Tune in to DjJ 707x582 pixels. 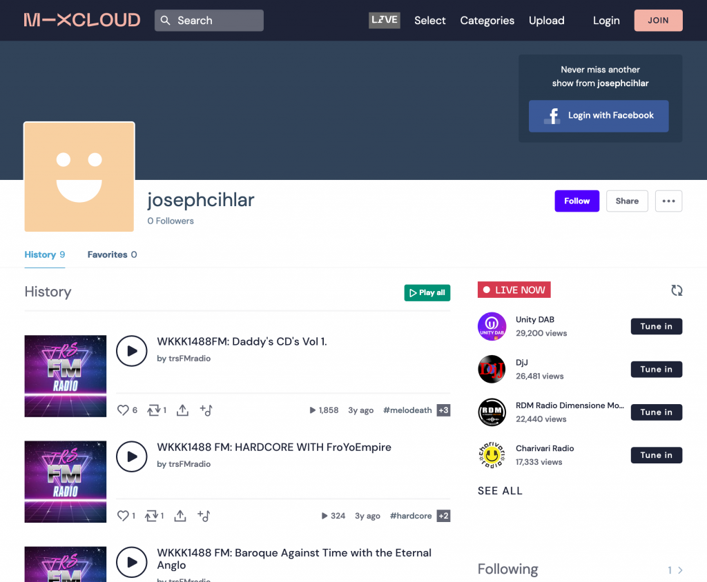click(657, 369)
